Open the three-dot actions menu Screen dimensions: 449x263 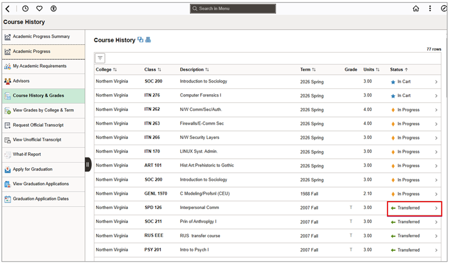click(429, 9)
